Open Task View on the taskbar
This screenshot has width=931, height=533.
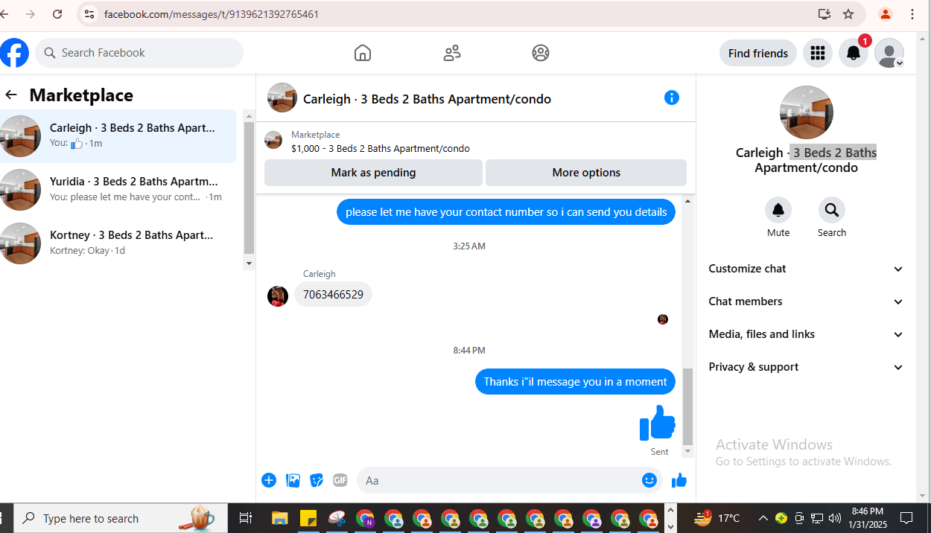[x=246, y=518]
